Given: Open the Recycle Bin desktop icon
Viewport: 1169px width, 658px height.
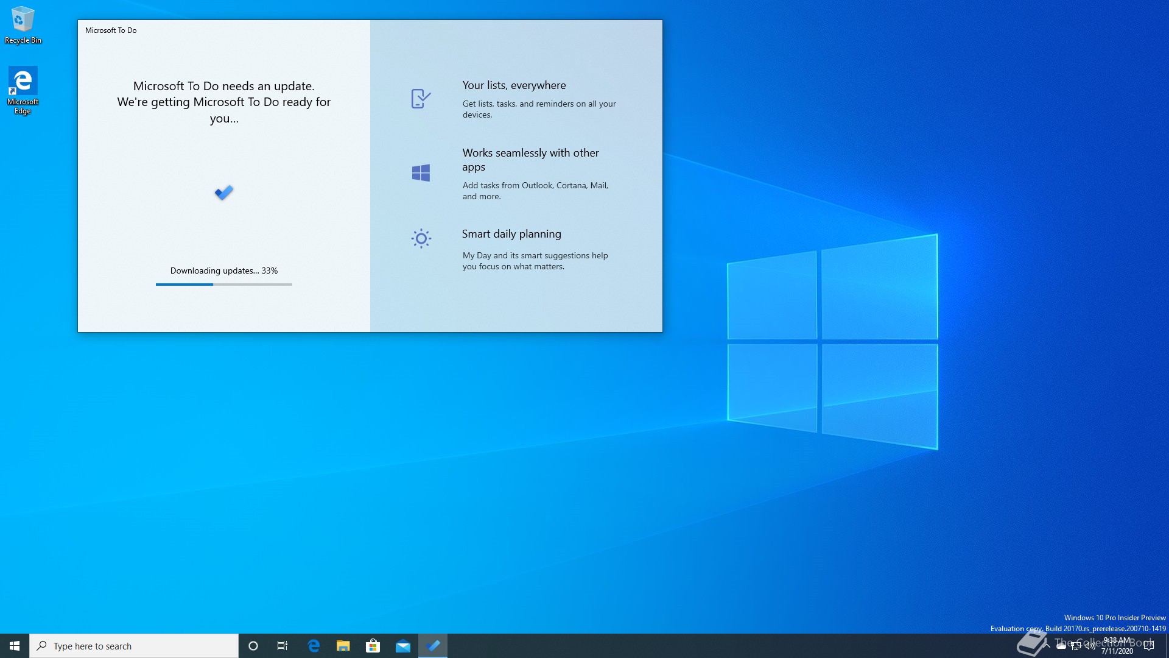Looking at the screenshot, I should click(23, 25).
